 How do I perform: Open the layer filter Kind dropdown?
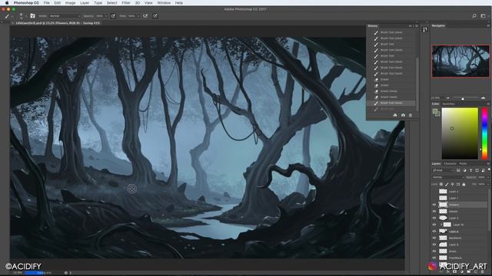443,170
